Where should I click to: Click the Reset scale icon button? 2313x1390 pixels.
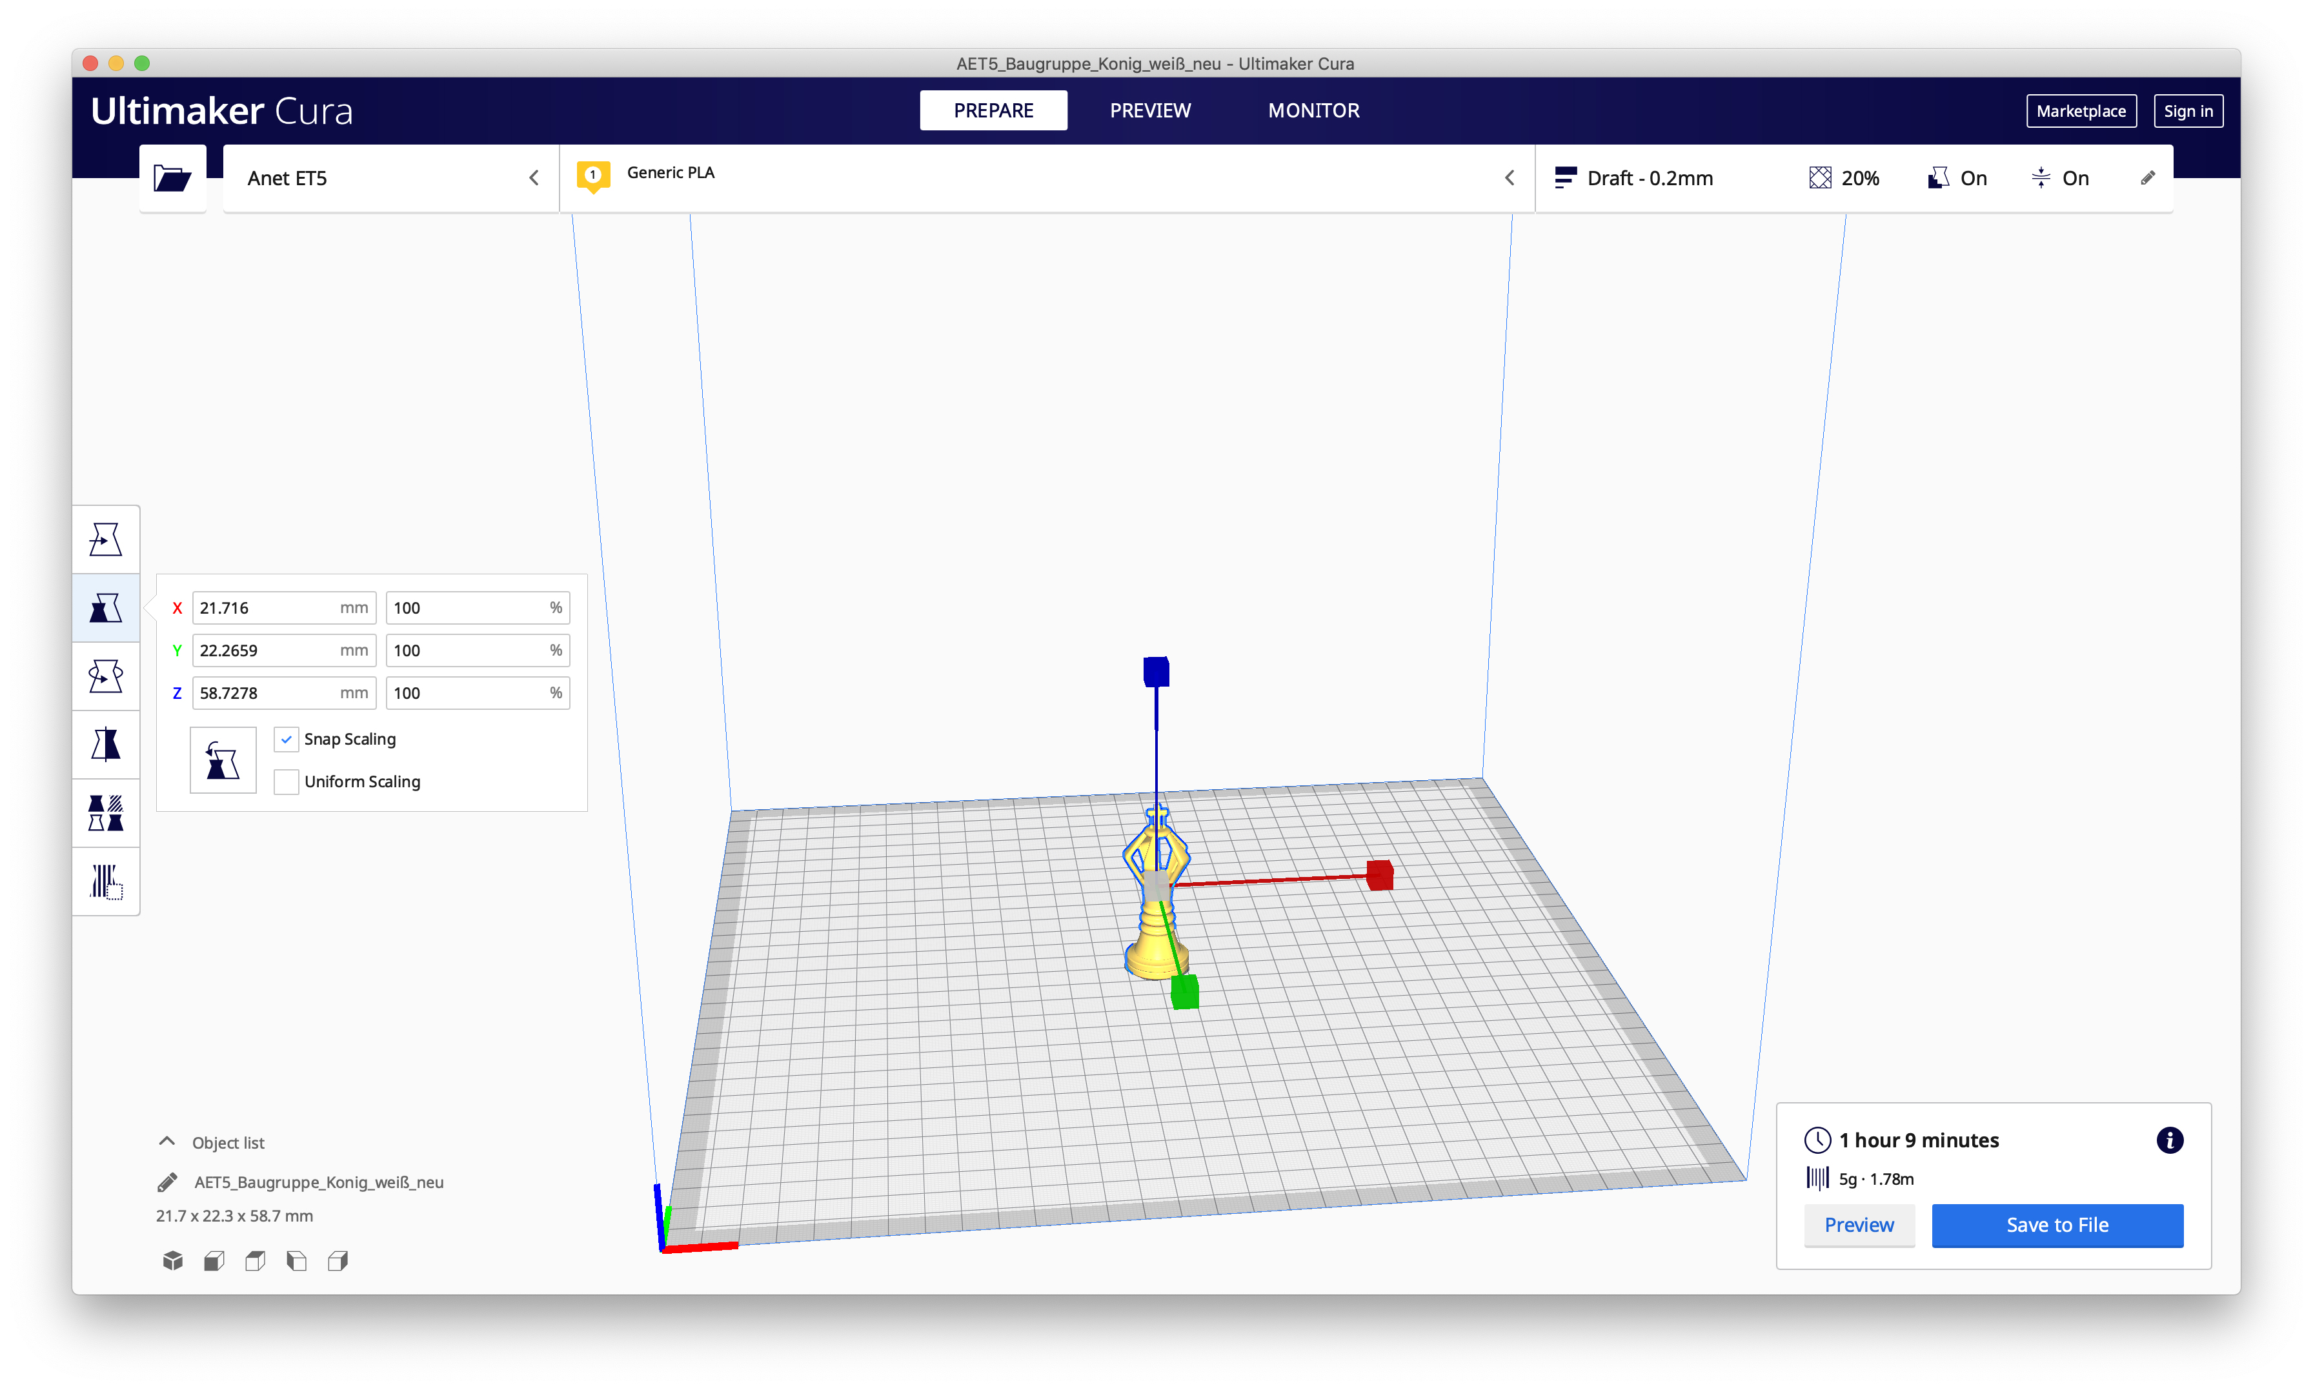click(222, 761)
